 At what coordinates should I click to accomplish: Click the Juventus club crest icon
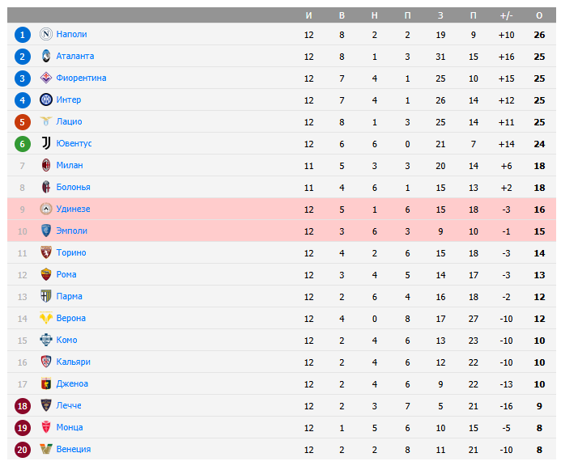(x=46, y=143)
